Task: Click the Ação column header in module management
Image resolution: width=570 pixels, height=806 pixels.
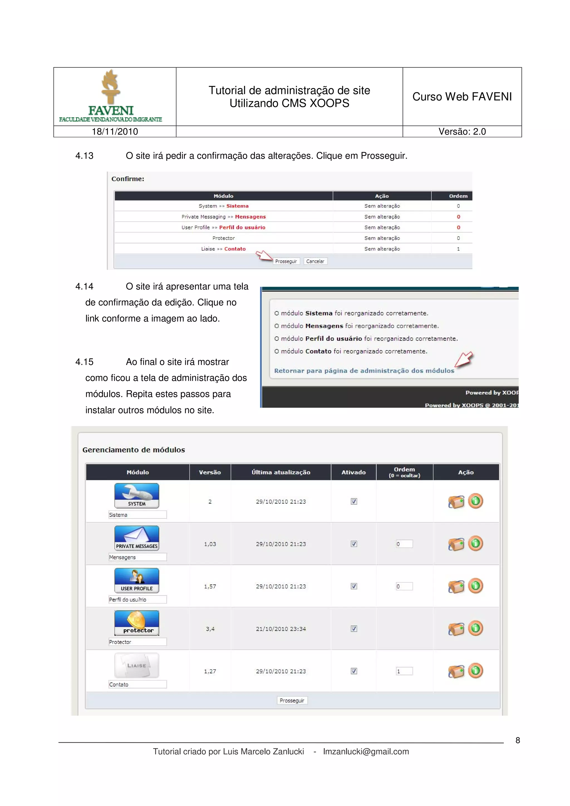Action: click(x=466, y=473)
